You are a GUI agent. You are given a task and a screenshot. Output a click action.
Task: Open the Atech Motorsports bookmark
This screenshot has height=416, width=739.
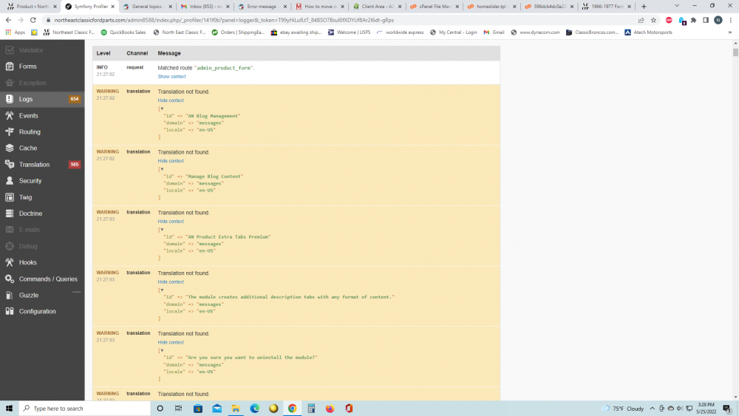tap(649, 33)
